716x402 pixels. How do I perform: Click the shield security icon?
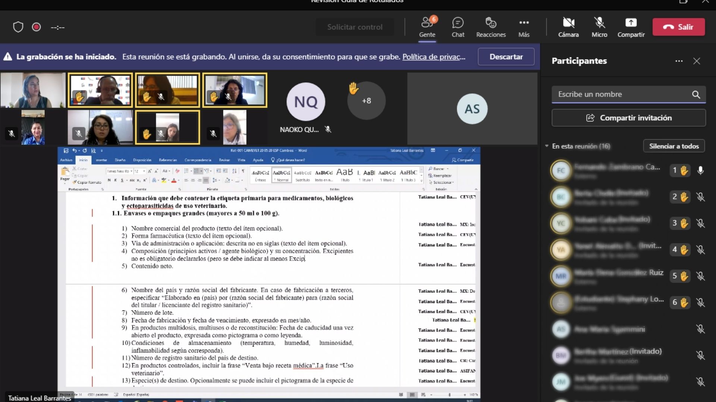coord(18,27)
